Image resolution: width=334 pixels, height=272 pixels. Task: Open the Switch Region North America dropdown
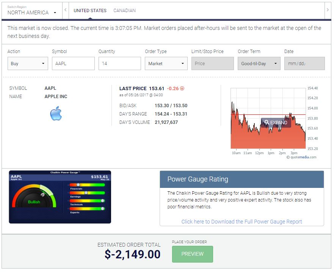coord(32,10)
